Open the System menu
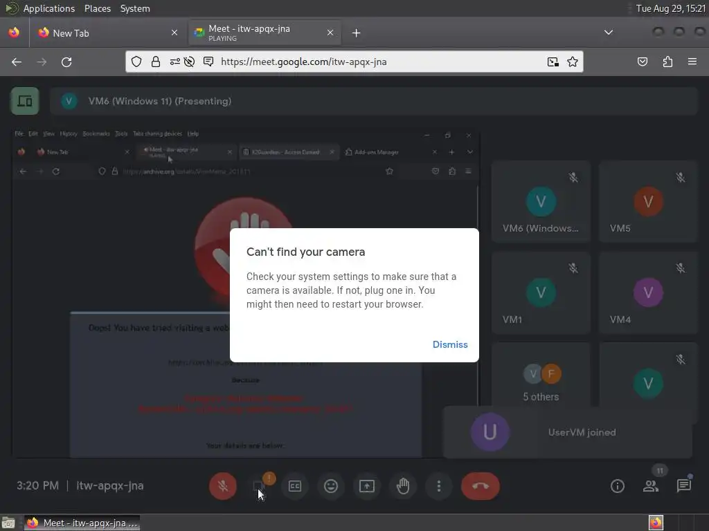 [135, 8]
